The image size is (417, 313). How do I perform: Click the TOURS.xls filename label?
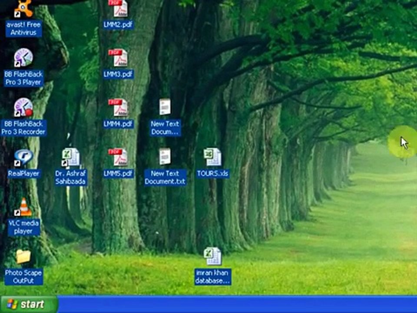pos(212,174)
